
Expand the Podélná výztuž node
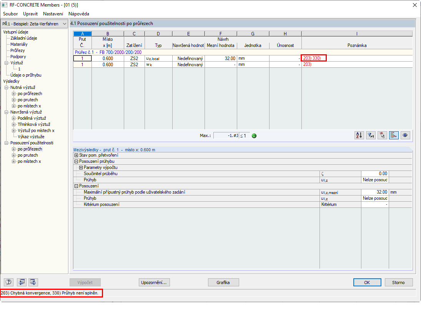[x=14, y=118]
